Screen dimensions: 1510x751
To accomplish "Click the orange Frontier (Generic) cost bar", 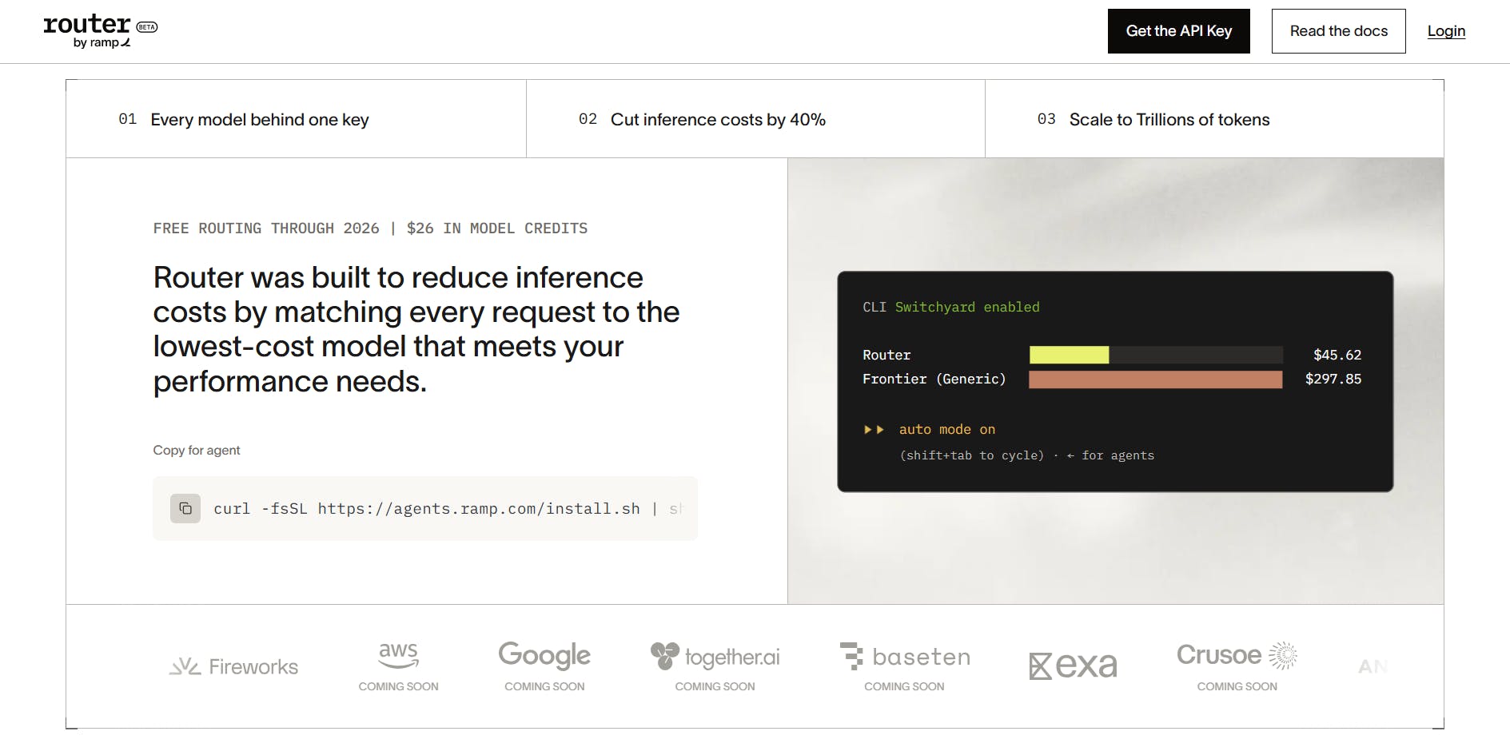I will (x=1155, y=379).
